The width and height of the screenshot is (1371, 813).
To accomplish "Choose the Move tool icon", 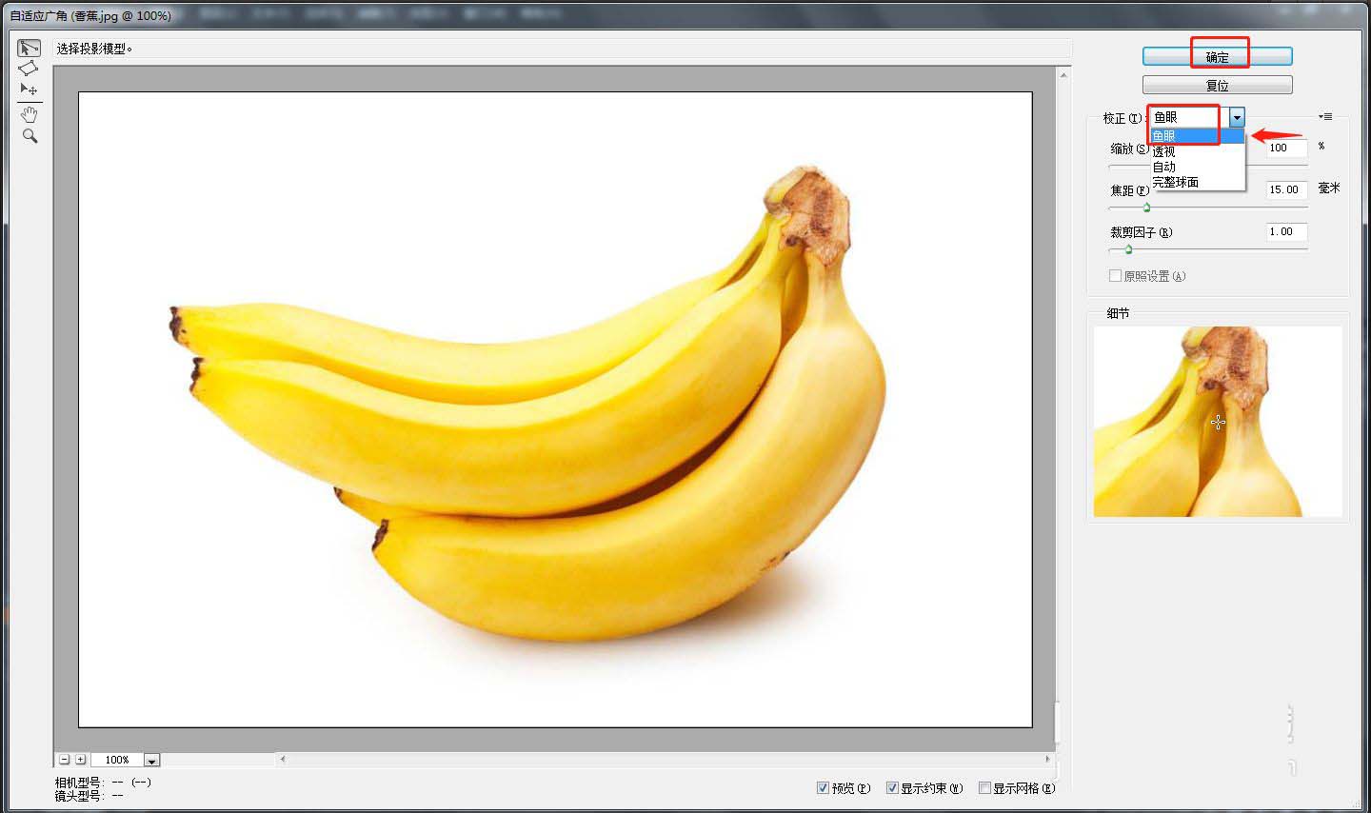I will tap(29, 89).
